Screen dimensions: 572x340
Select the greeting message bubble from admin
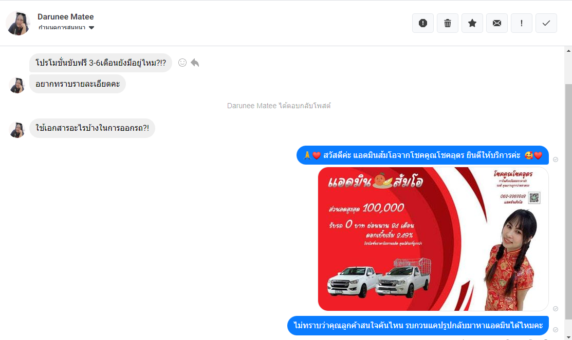click(422, 155)
